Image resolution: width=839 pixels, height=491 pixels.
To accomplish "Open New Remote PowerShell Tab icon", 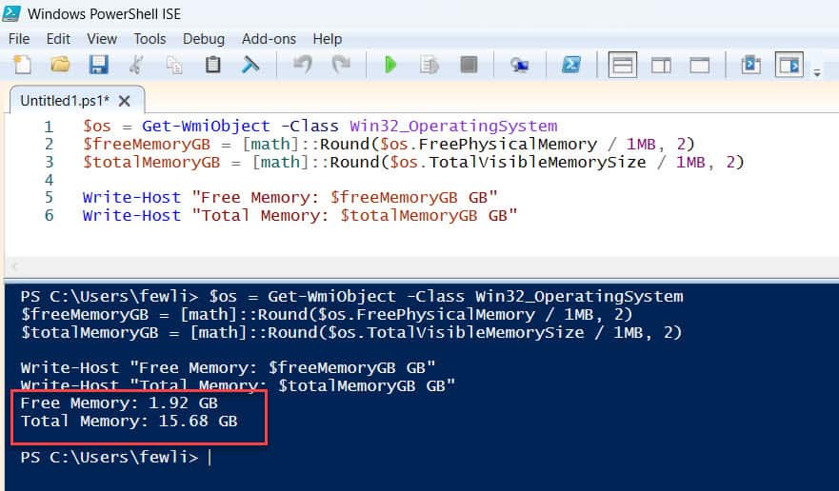I will coord(519,66).
